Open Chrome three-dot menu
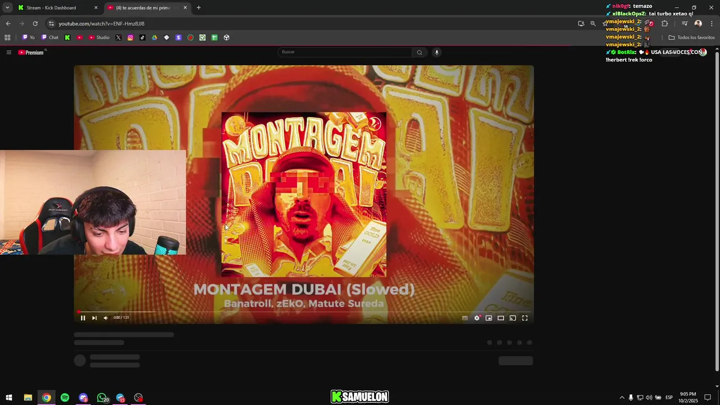Screen dimensions: 720x405 pyautogui.click(x=712, y=24)
